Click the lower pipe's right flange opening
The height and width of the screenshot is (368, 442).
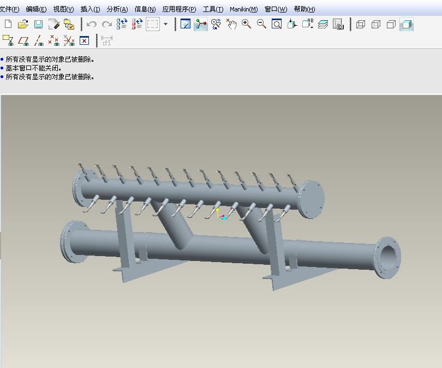388,258
